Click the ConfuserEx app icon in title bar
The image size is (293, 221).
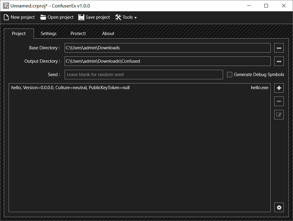(x=6, y=6)
